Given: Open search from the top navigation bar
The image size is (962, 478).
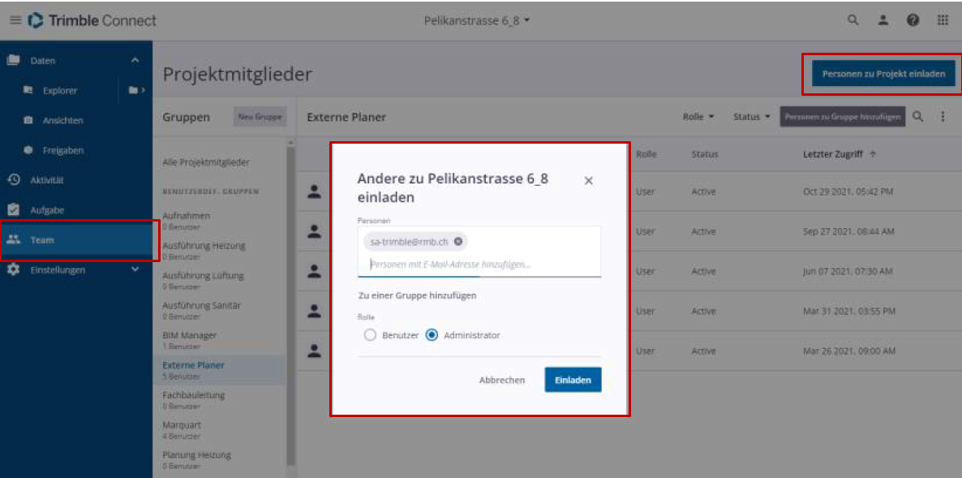Looking at the screenshot, I should pos(852,19).
